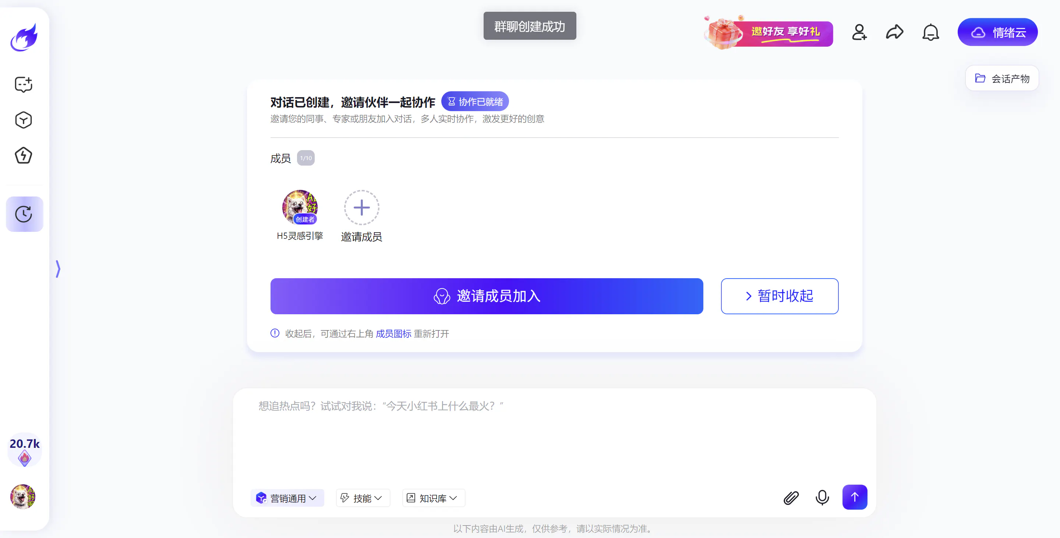Open the 20.7k points badge
Screen dimensions: 1060x538
25,450
